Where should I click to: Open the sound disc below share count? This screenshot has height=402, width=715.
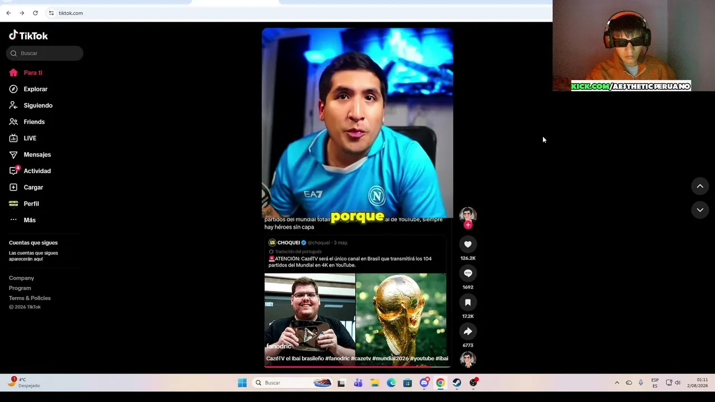point(468,359)
